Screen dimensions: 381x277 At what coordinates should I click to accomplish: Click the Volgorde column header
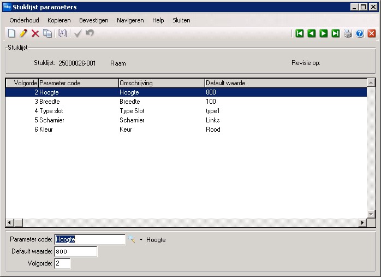coord(22,83)
